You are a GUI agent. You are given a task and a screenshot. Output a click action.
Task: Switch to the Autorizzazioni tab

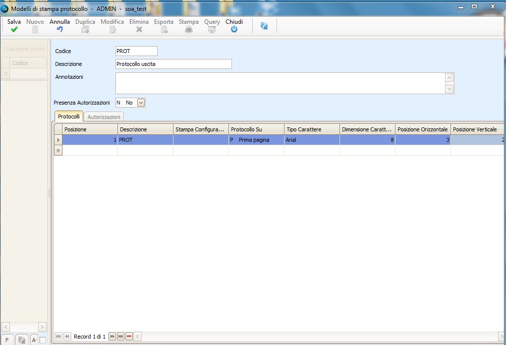(x=104, y=117)
